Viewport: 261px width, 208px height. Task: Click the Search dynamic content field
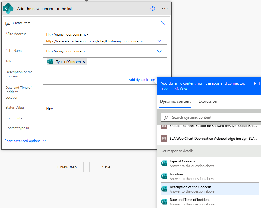213,117
